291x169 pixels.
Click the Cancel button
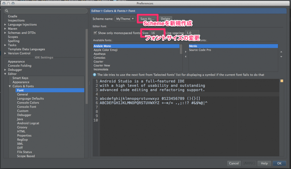pyautogui.click(x=234, y=163)
